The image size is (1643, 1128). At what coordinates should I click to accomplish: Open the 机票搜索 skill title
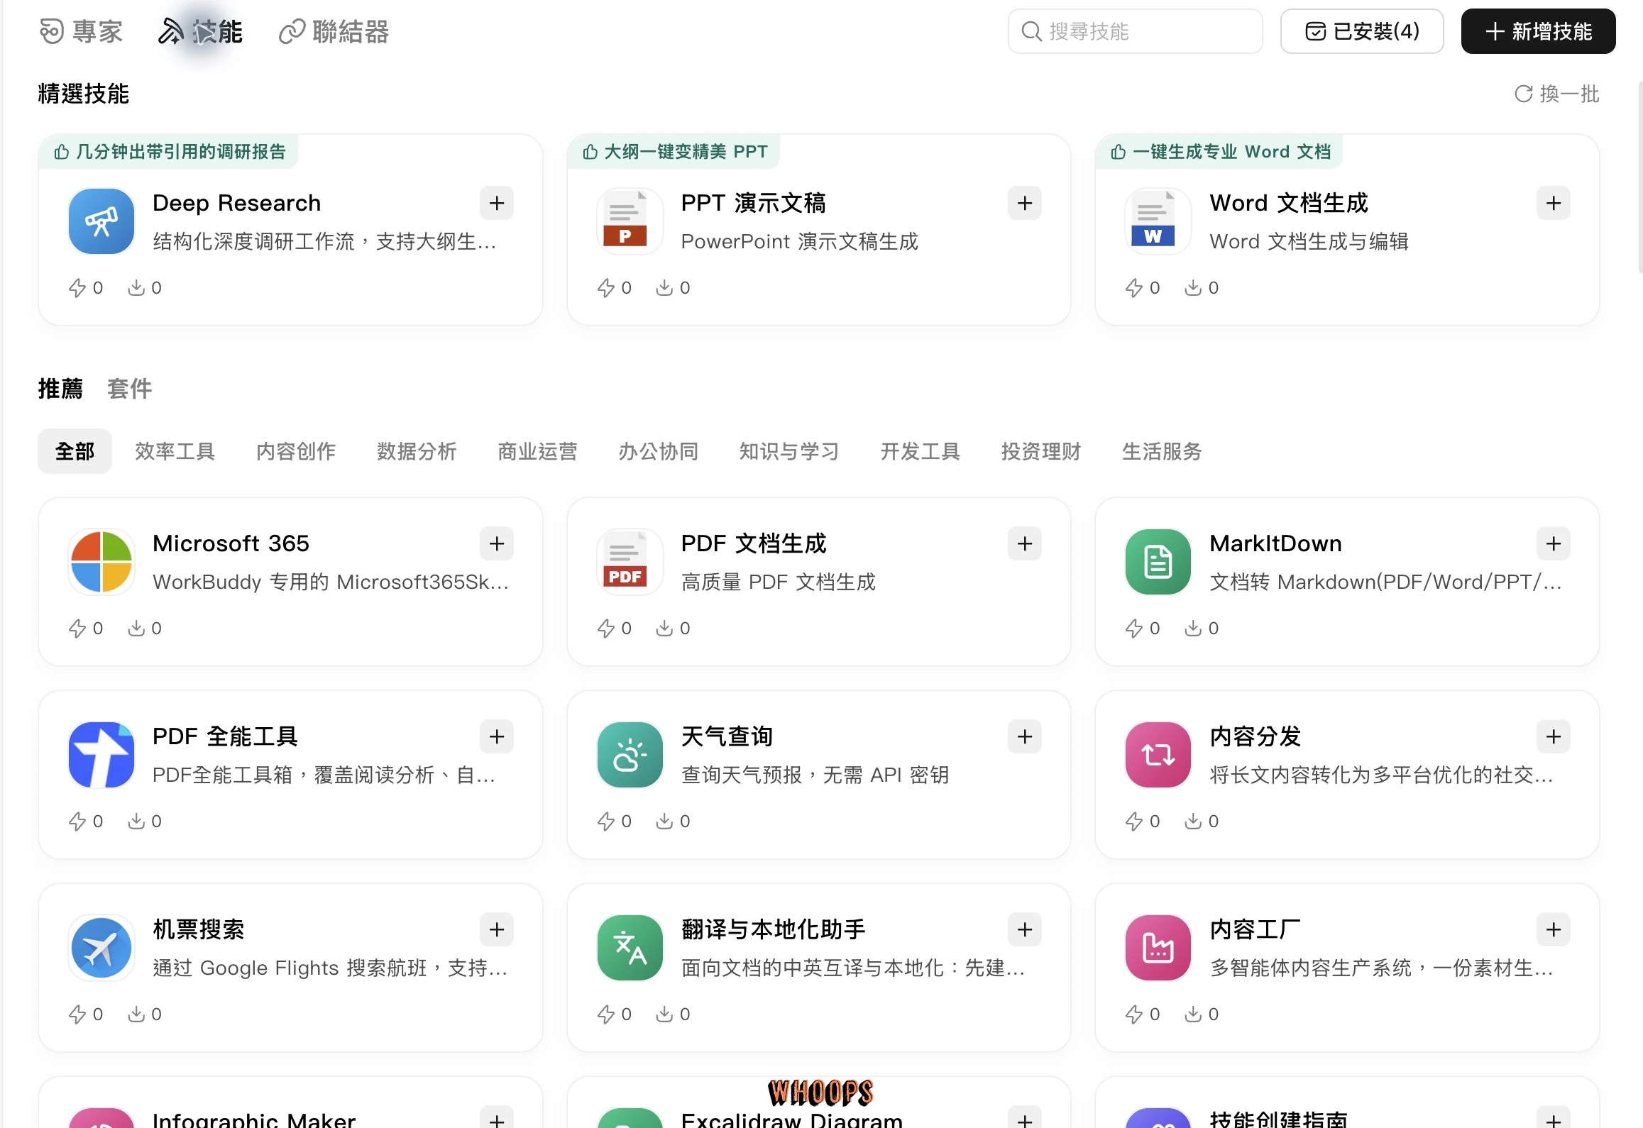[199, 930]
